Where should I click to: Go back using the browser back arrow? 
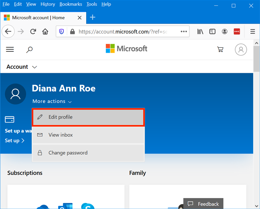[8, 31]
